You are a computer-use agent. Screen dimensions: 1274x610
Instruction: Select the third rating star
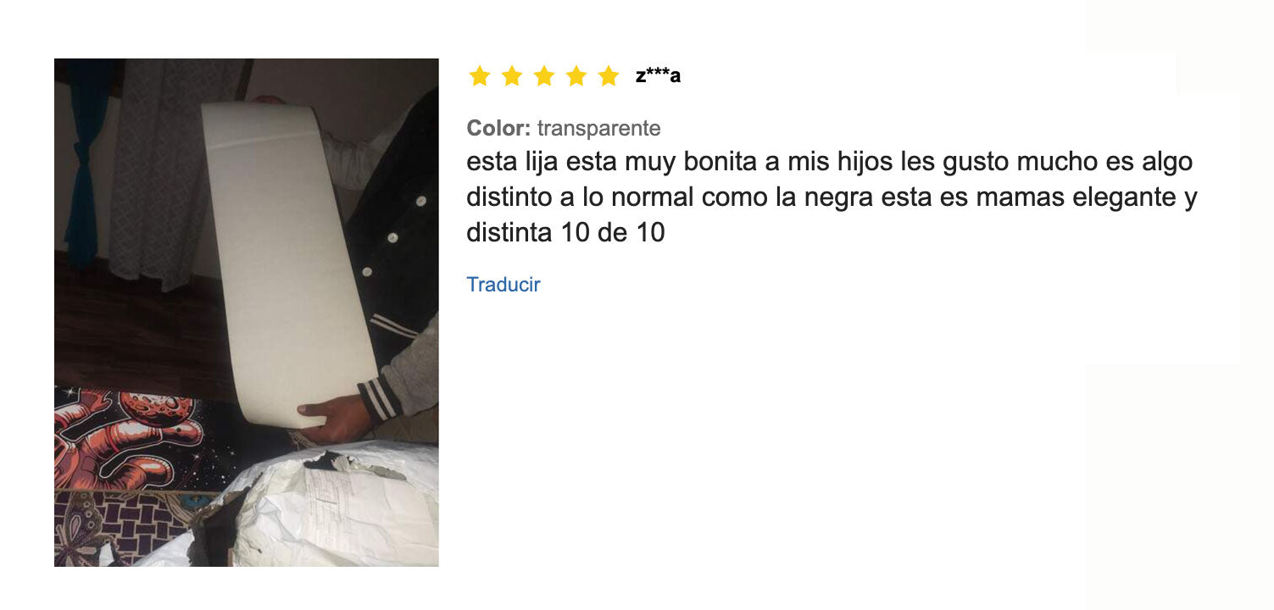pyautogui.click(x=544, y=76)
